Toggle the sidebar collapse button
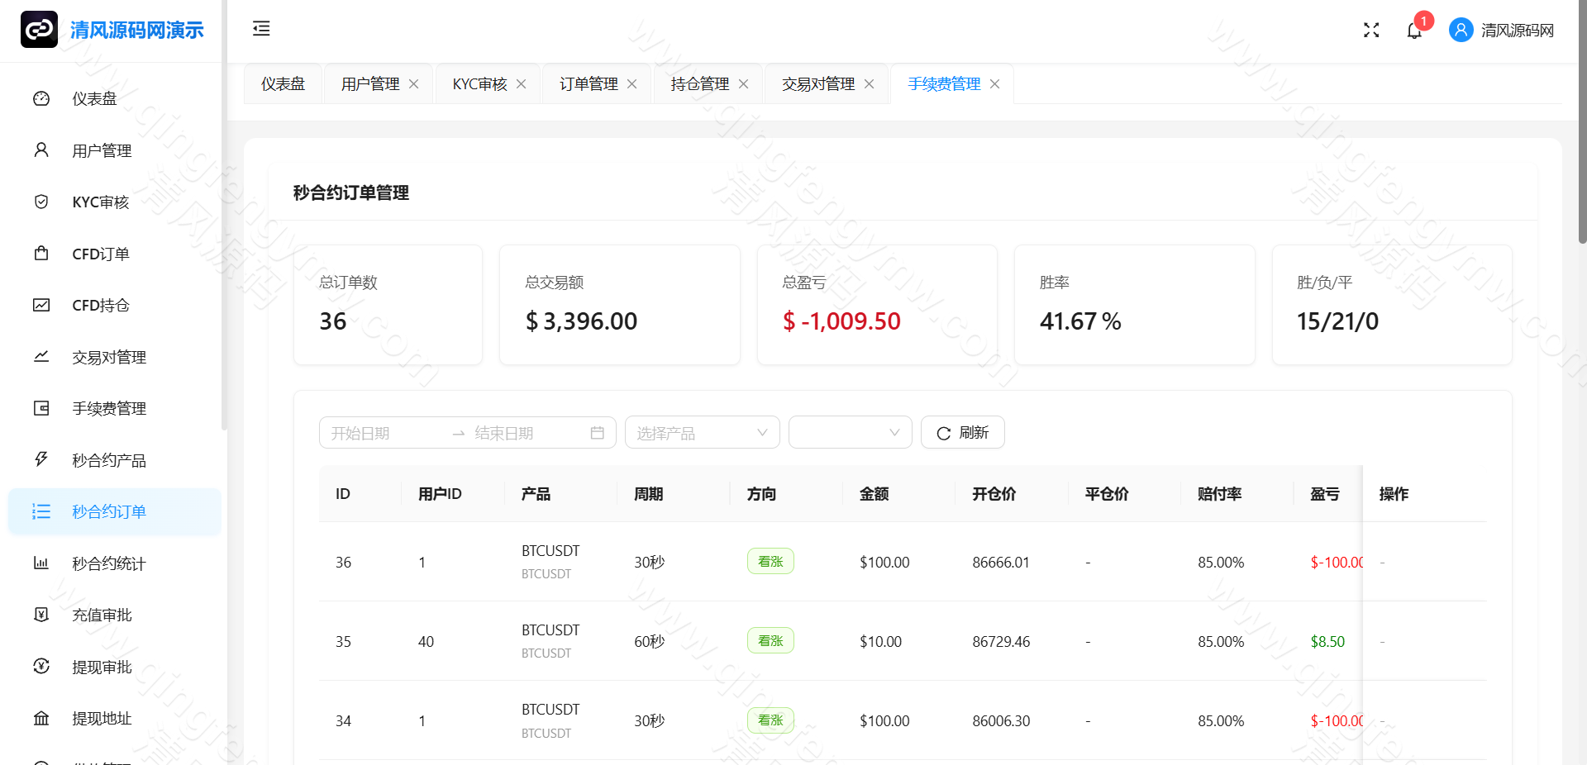The height and width of the screenshot is (765, 1587). pyautogui.click(x=261, y=29)
